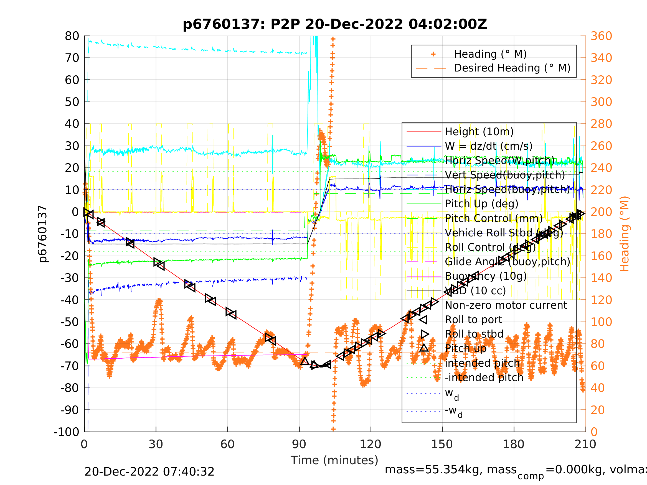Click the orange heading tick label '200'
647x485 pixels.
tap(601, 212)
